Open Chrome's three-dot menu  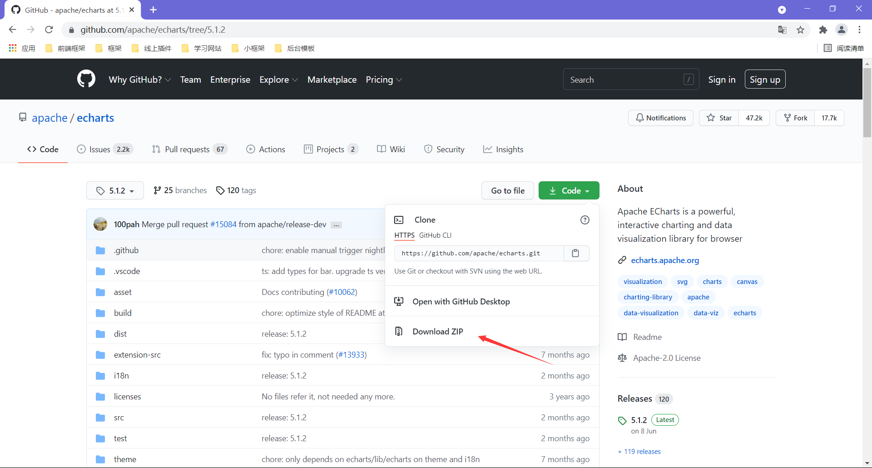click(860, 30)
